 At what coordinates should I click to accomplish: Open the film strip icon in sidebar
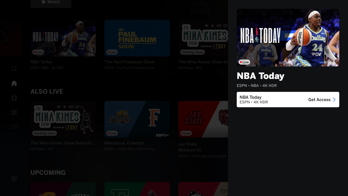pos(14,98)
